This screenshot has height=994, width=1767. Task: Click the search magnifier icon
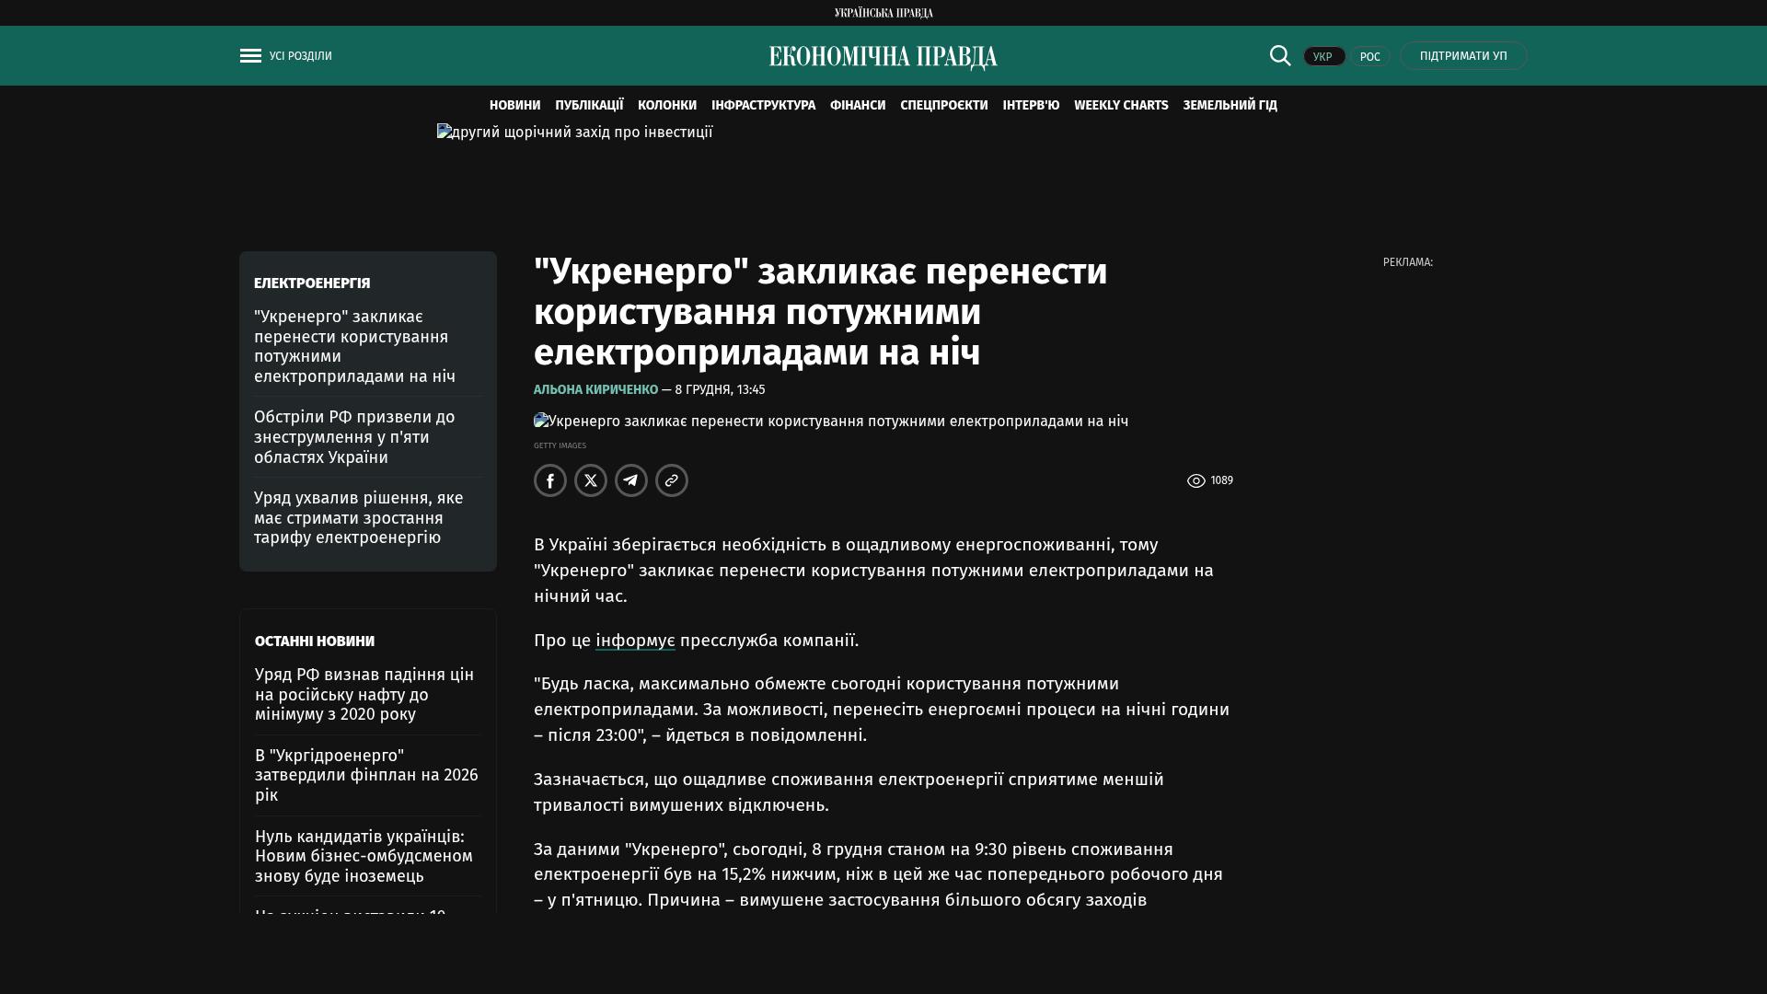point(1280,56)
